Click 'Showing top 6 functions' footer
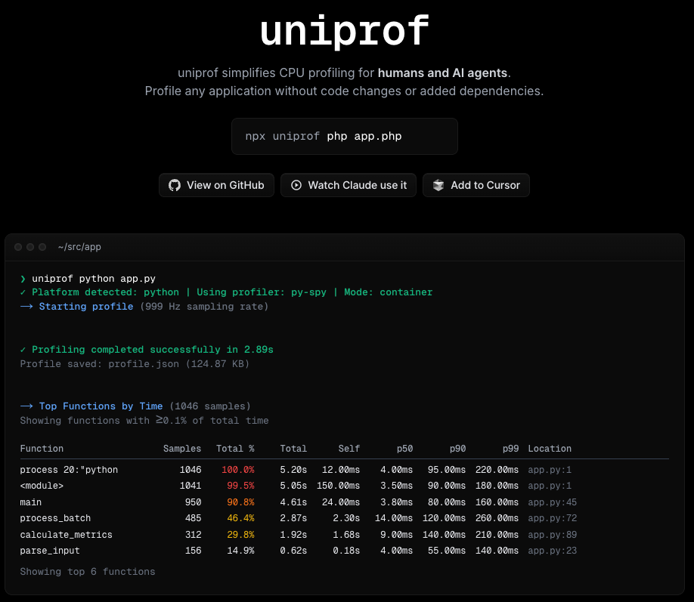 point(88,572)
